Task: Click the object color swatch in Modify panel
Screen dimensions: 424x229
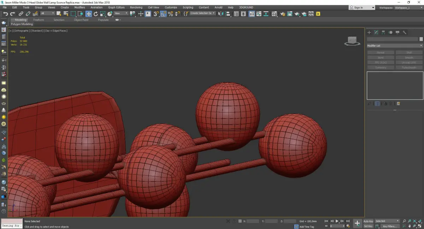Action: [421, 39]
